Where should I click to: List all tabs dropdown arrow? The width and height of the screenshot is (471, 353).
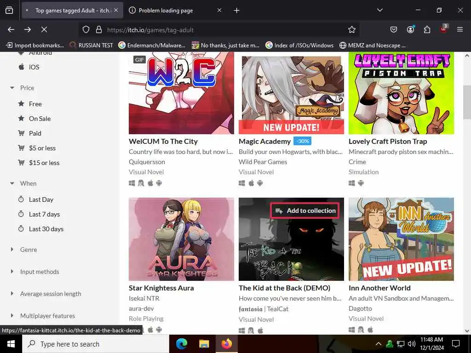coord(380,10)
